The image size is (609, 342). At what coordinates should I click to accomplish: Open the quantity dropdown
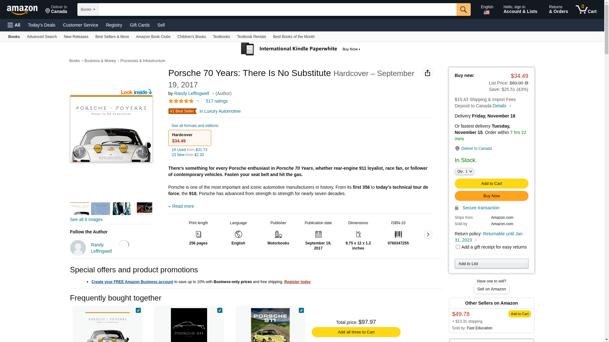point(464,171)
